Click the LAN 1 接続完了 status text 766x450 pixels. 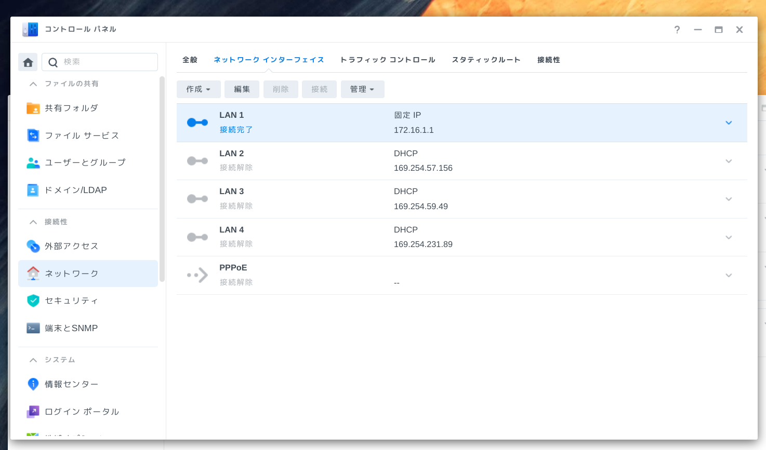pyautogui.click(x=236, y=130)
